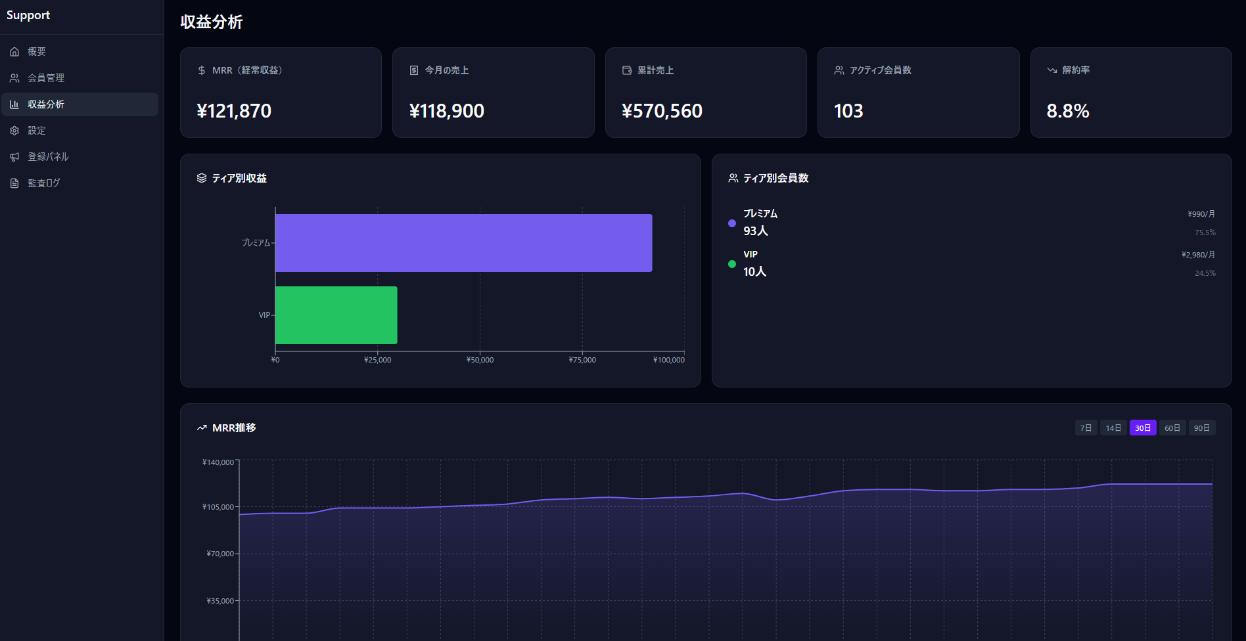Image resolution: width=1246 pixels, height=641 pixels.
Task: Click the green VIP revenue bar
Action: pyautogui.click(x=336, y=315)
